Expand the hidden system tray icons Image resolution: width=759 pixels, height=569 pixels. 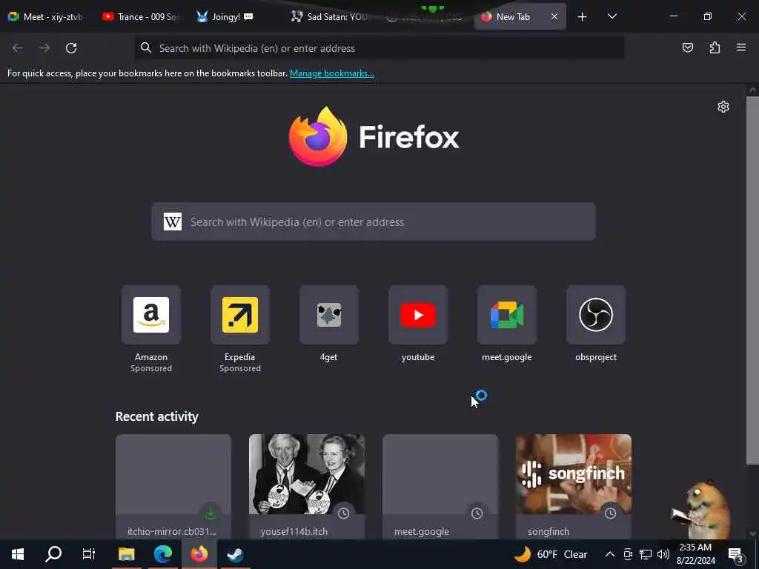click(x=610, y=554)
